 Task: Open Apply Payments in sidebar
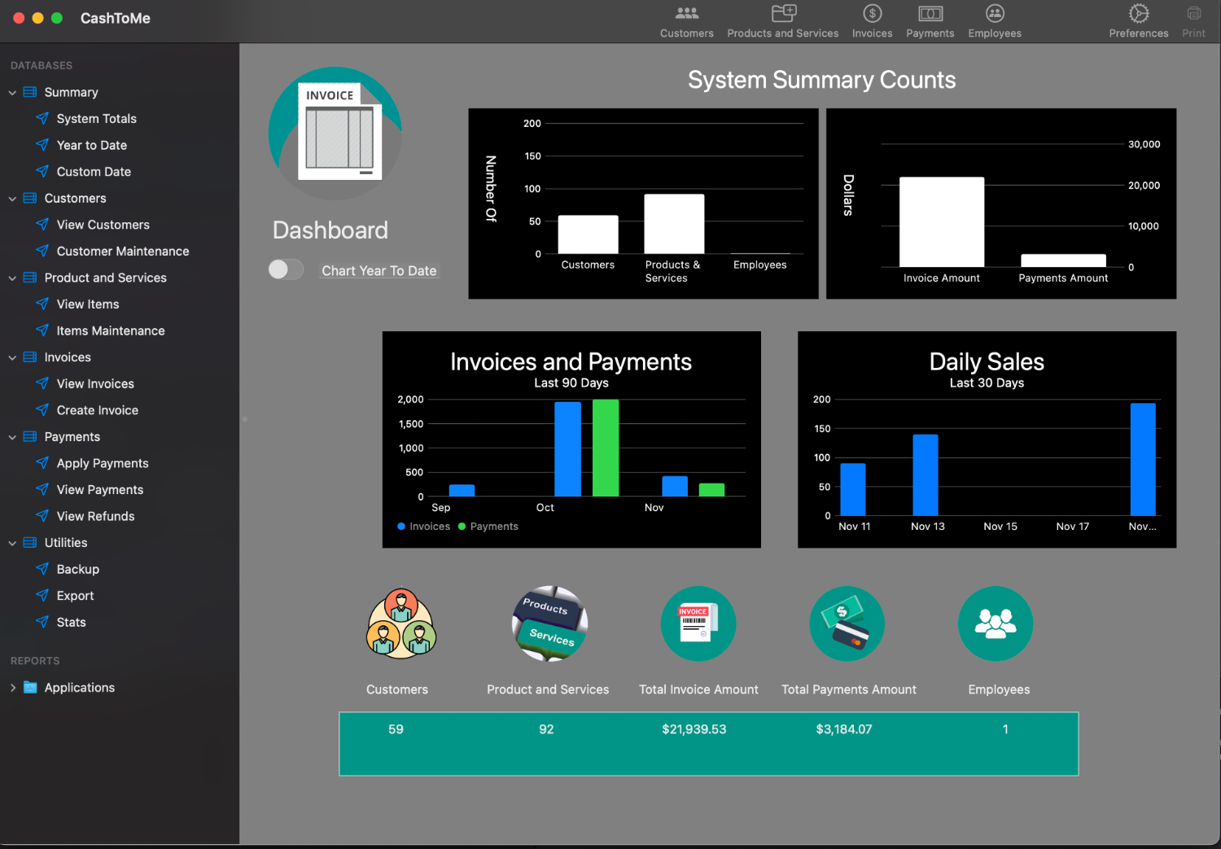coord(103,463)
